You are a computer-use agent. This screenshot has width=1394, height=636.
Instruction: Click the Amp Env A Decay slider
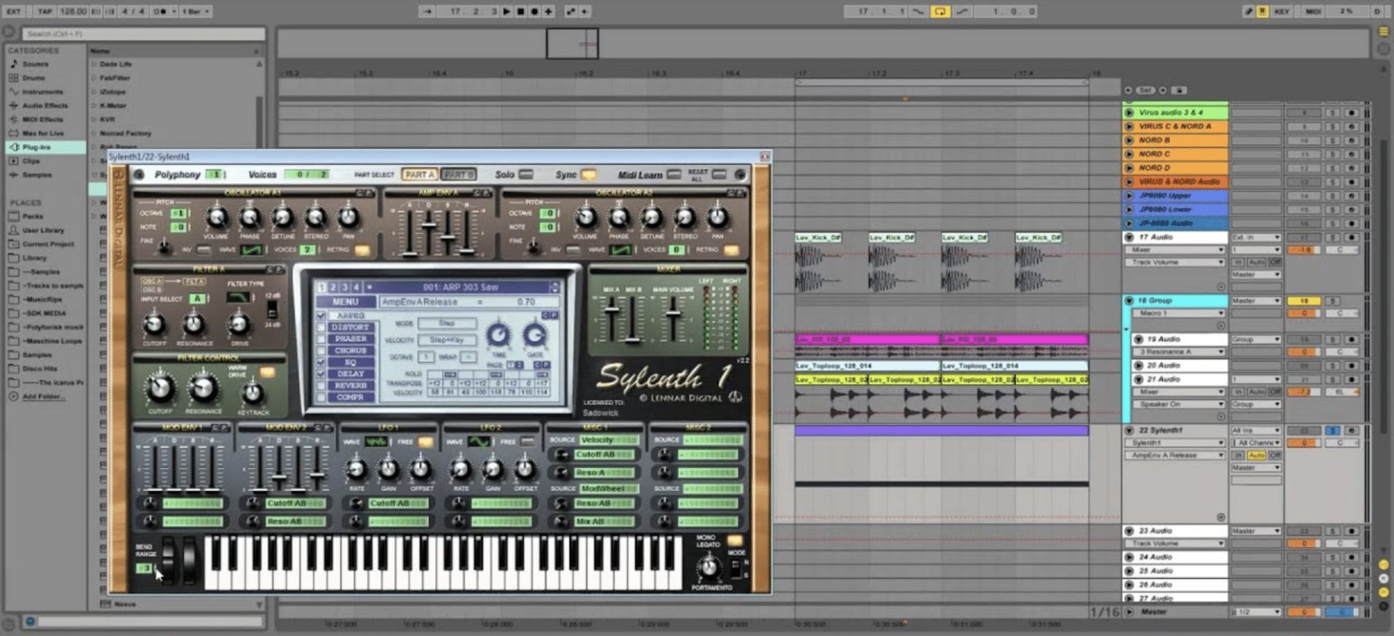point(429,224)
